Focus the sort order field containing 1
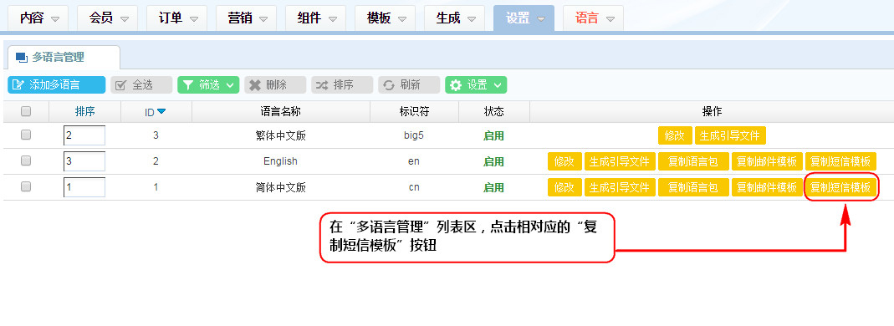This screenshot has width=894, height=326. pyautogui.click(x=84, y=187)
